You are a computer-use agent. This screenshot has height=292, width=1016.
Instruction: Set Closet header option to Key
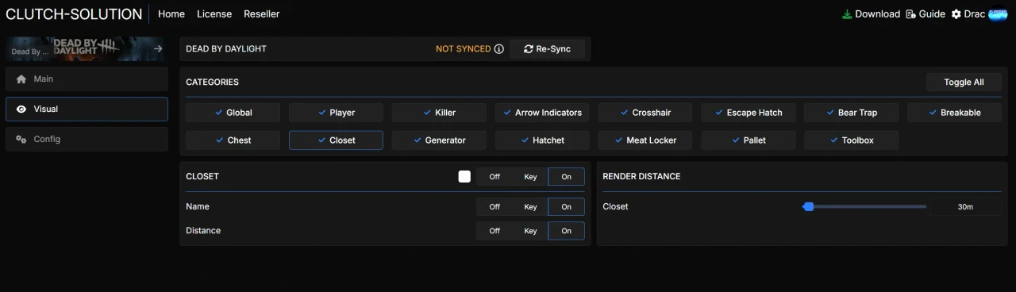click(530, 177)
